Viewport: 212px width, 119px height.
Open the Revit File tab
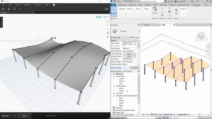point(113,5)
